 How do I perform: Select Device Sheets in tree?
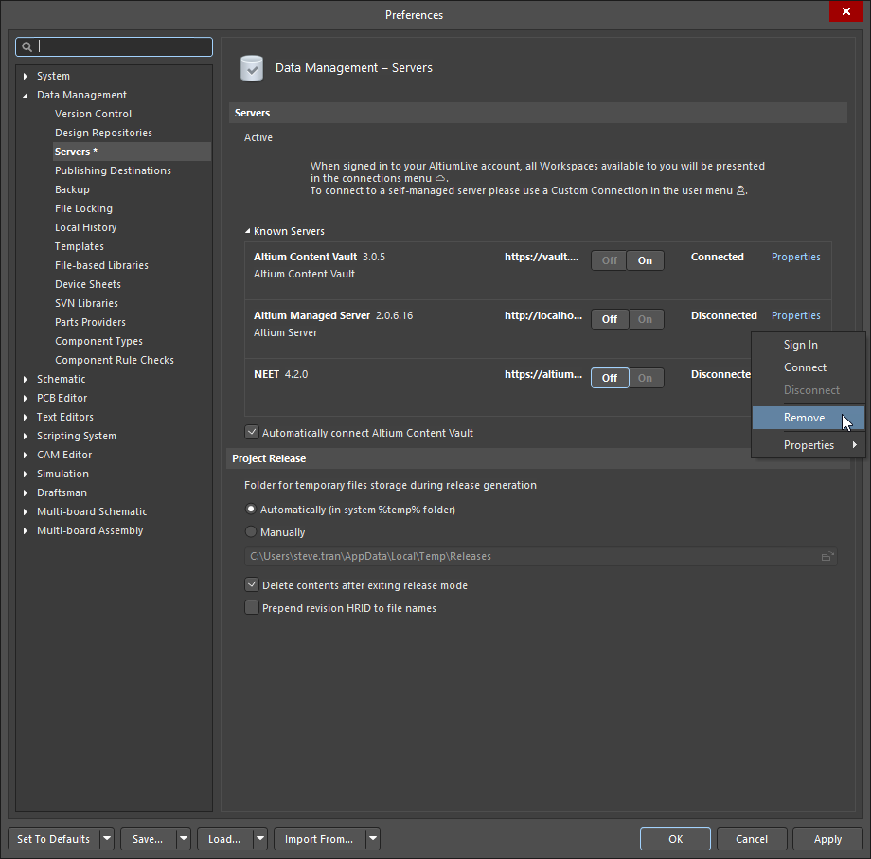click(x=88, y=284)
